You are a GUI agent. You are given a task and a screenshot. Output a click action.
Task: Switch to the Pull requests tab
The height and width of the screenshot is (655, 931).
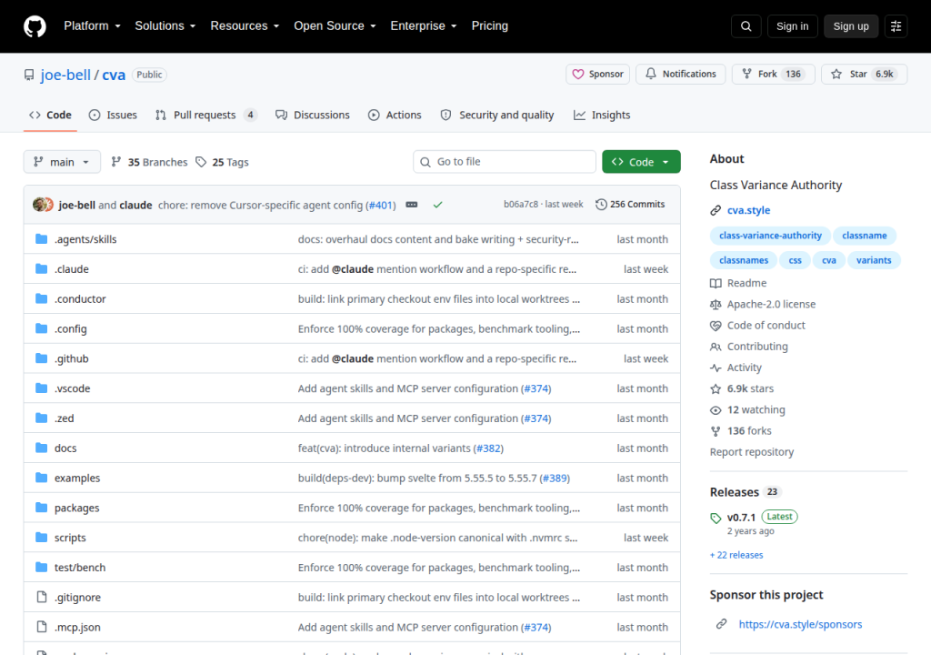[206, 116]
